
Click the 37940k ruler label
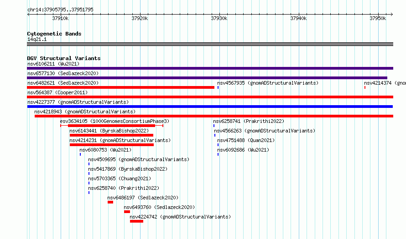pos(298,18)
